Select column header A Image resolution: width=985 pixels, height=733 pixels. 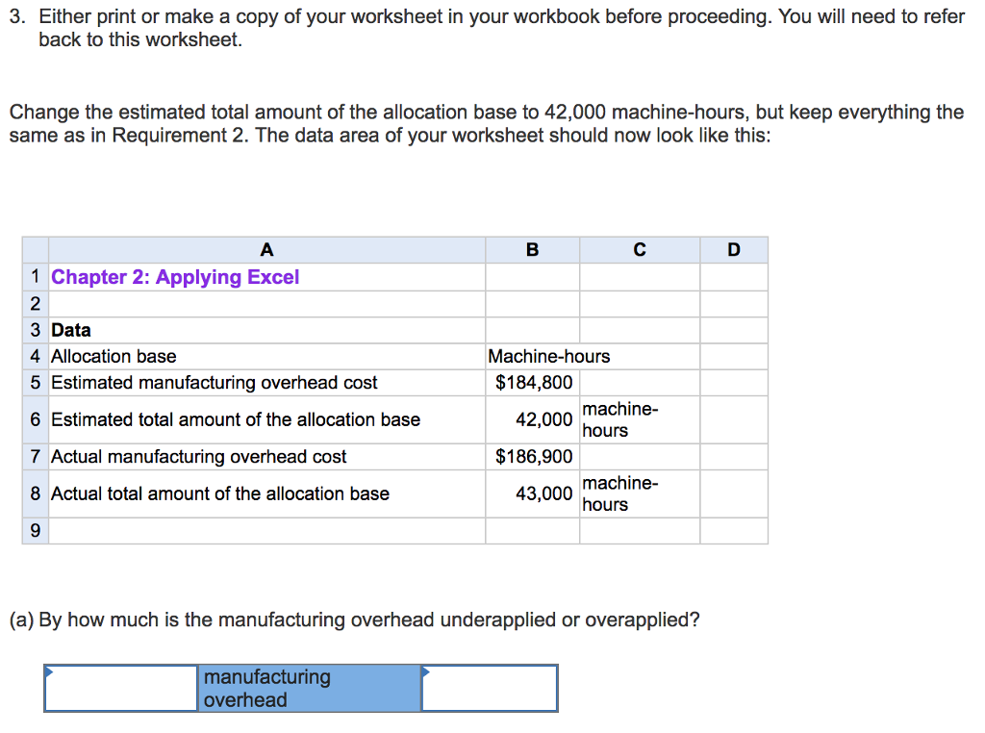click(x=267, y=249)
